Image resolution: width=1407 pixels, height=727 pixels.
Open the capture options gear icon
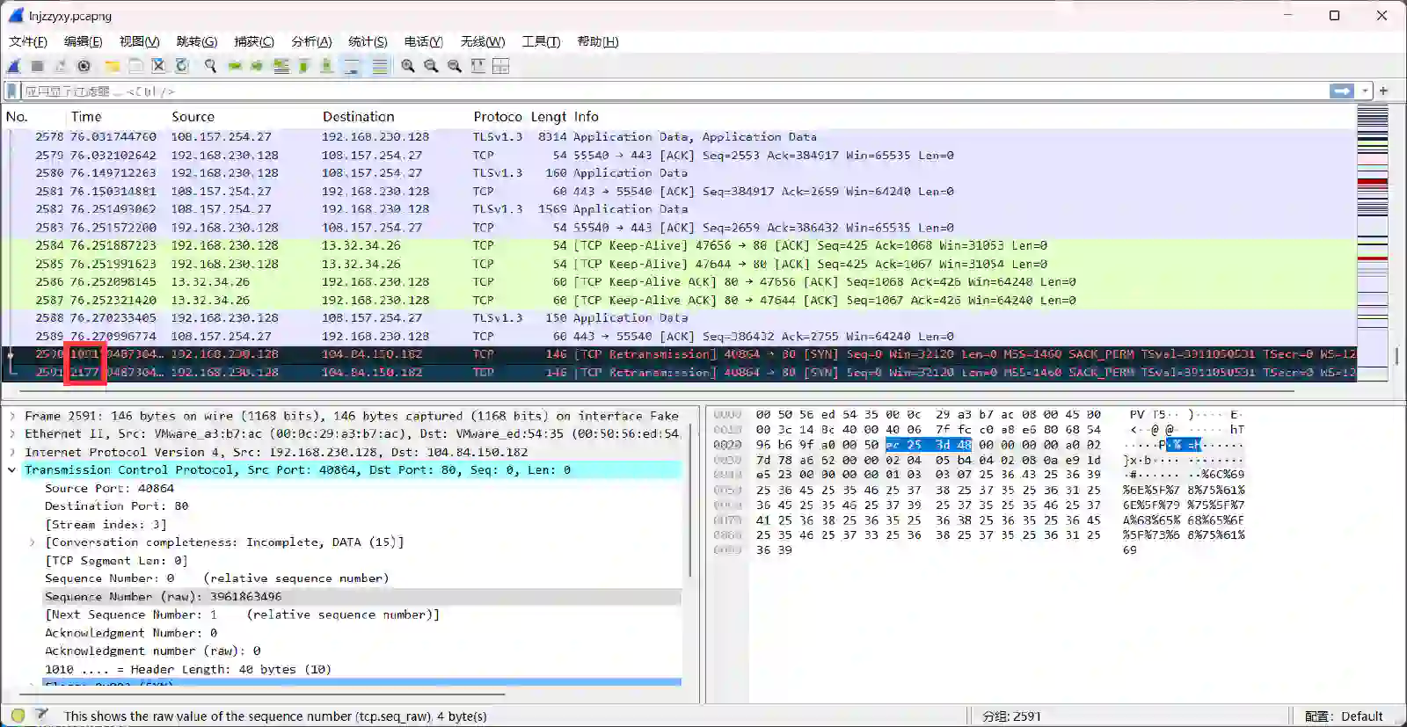tap(84, 66)
